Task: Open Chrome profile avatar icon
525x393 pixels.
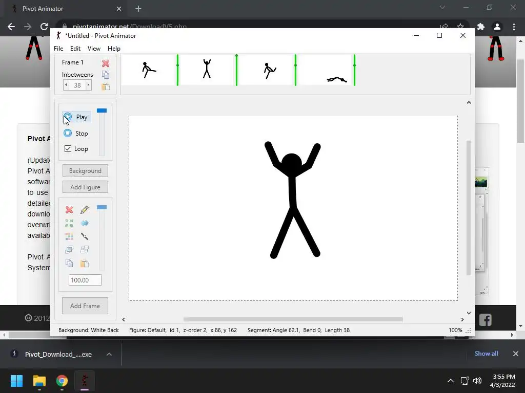Action: point(497,27)
